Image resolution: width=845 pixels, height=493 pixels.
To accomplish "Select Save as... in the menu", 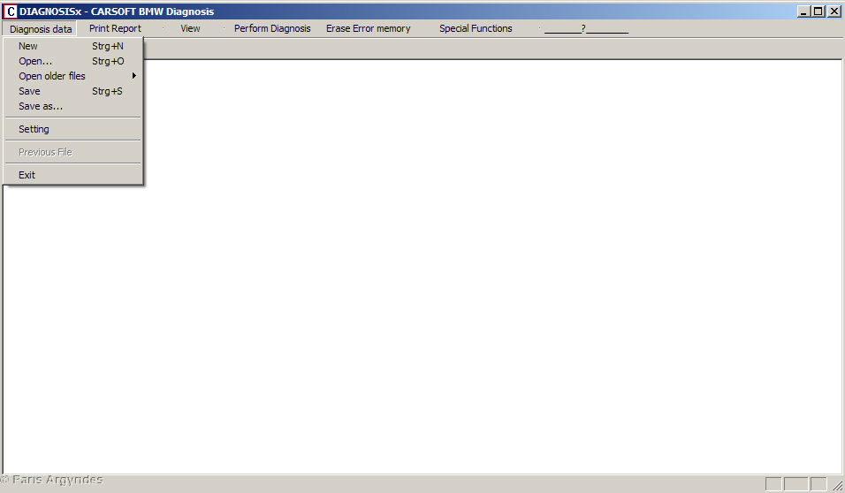I will (72, 107).
